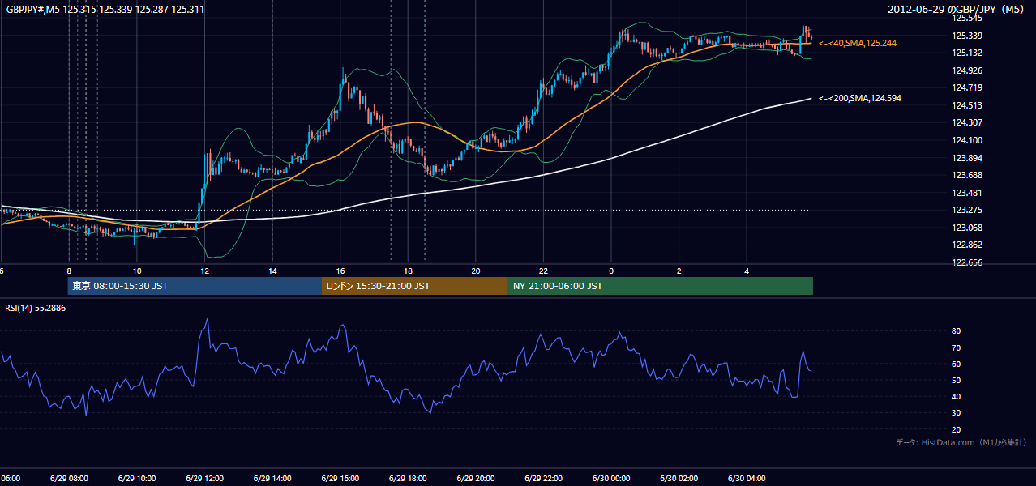Click the price axis value 124.926
1036x486 pixels.
coord(968,70)
